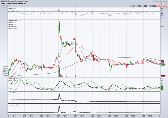
Task: Click the black MA(200) price tag on axis
Action: tap(163, 61)
